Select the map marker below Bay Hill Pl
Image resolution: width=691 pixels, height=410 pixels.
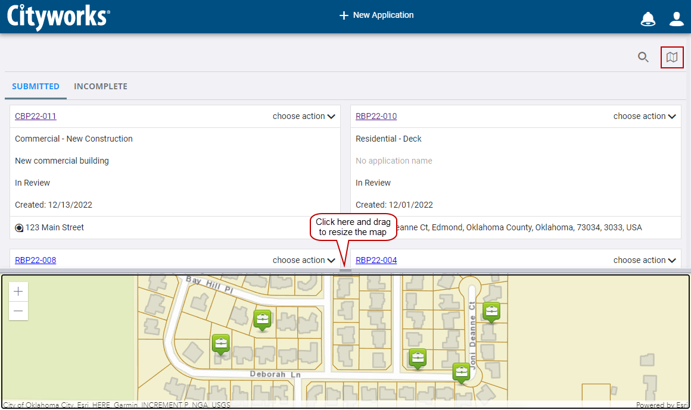coord(262,319)
